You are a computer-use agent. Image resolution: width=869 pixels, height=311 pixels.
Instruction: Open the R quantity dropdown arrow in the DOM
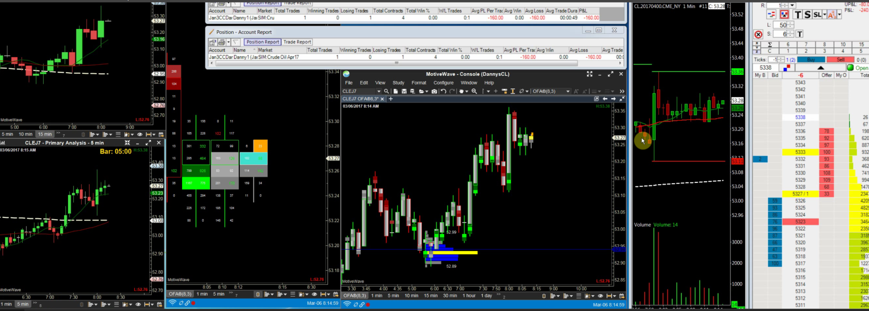coord(792,5)
